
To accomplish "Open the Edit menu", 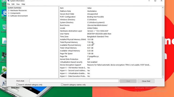I will pos(13,4).
